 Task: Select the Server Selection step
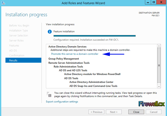18,35
